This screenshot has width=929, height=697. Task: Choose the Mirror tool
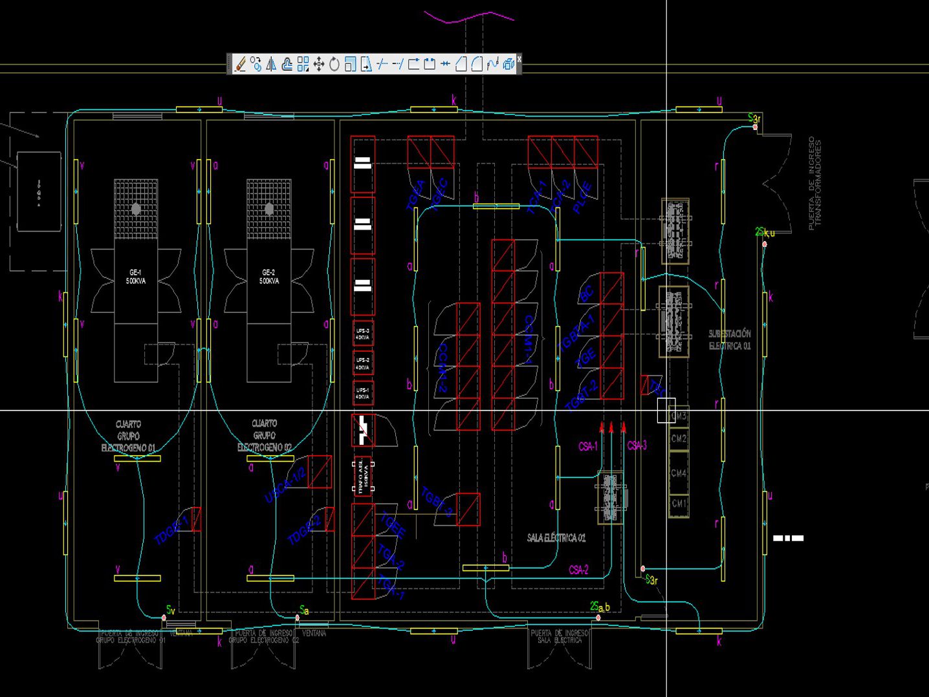(272, 64)
